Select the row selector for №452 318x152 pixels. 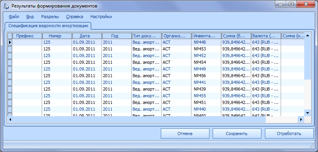(x=10, y=56)
